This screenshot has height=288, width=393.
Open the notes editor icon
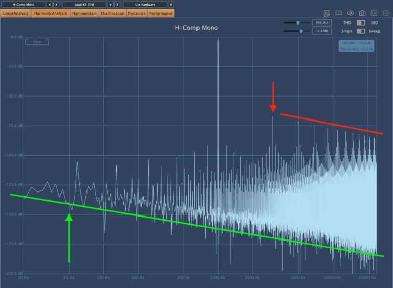327,13
